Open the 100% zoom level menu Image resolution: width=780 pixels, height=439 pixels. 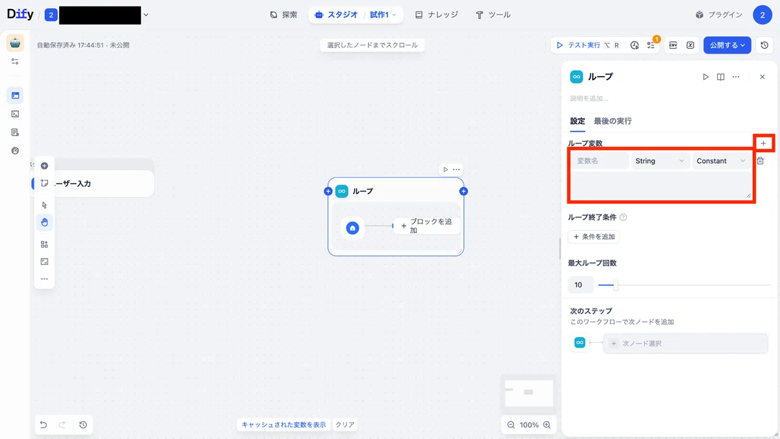pyautogui.click(x=529, y=425)
